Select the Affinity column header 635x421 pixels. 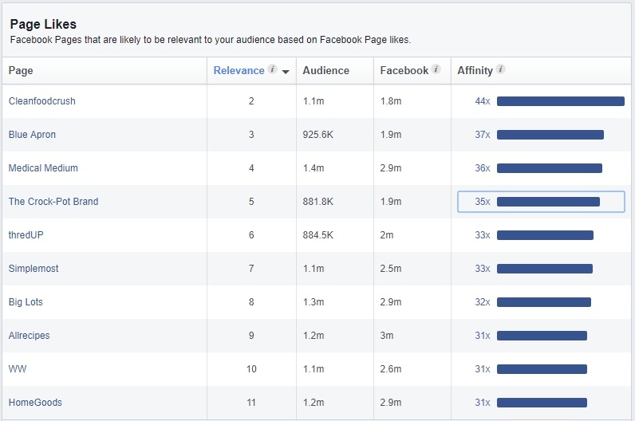(475, 70)
